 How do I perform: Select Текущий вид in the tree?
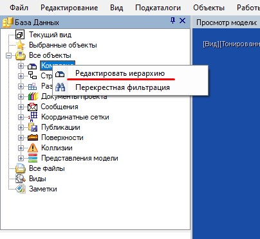tap(50, 35)
